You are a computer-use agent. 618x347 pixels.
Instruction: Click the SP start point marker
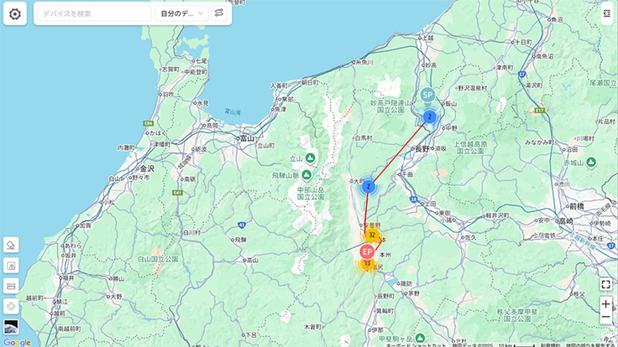427,95
